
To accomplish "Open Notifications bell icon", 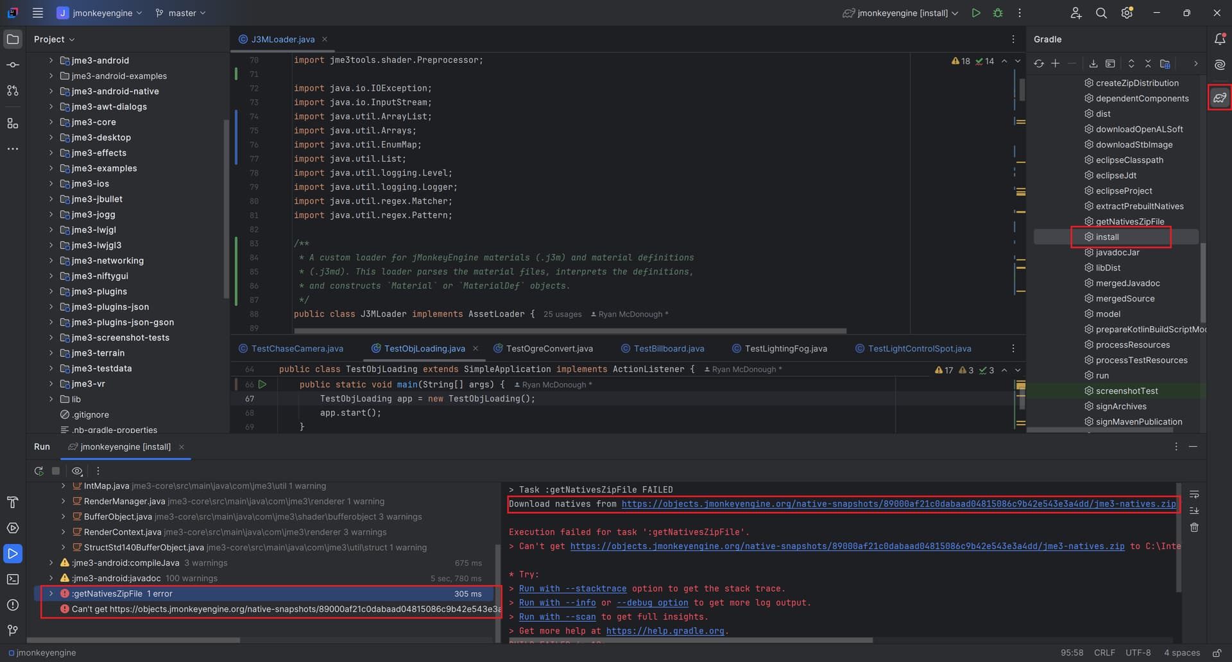I will click(1220, 39).
